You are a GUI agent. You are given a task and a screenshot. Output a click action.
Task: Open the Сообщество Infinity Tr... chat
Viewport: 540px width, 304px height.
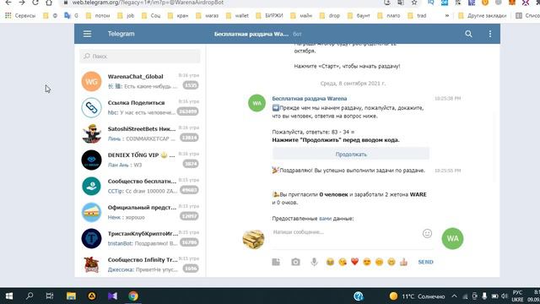140,264
